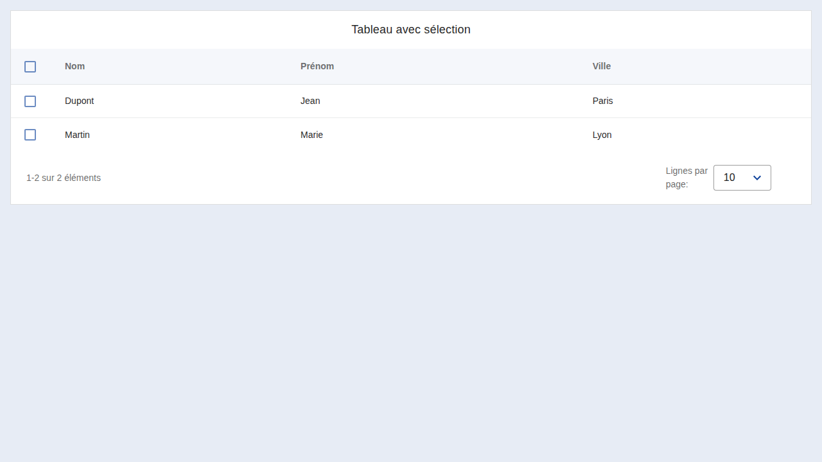Viewport: 822px width, 462px height.
Task: Tick the select-all checkbox in table header
Action: tap(30, 67)
